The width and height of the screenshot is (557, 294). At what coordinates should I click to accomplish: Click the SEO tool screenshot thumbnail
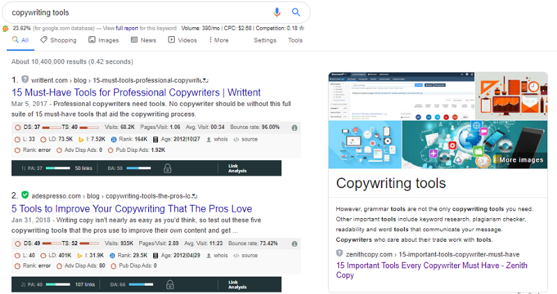(x=402, y=96)
